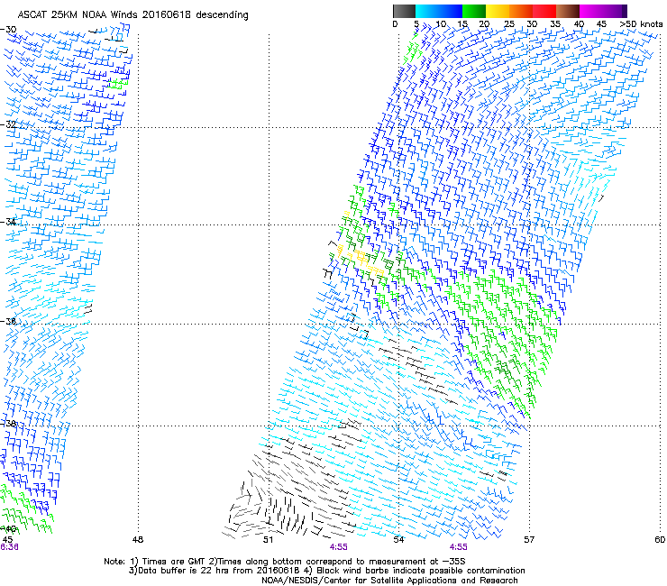Viewport: 667px width, 586px height.
Task: Click the '-36' latitude label
Action: [x=8, y=321]
